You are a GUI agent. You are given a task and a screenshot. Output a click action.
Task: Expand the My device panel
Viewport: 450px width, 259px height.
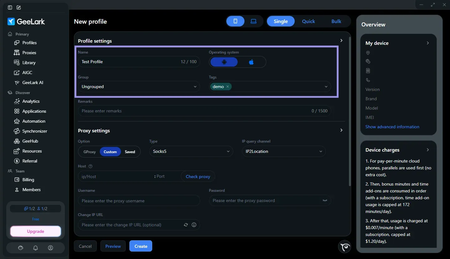tap(428, 43)
